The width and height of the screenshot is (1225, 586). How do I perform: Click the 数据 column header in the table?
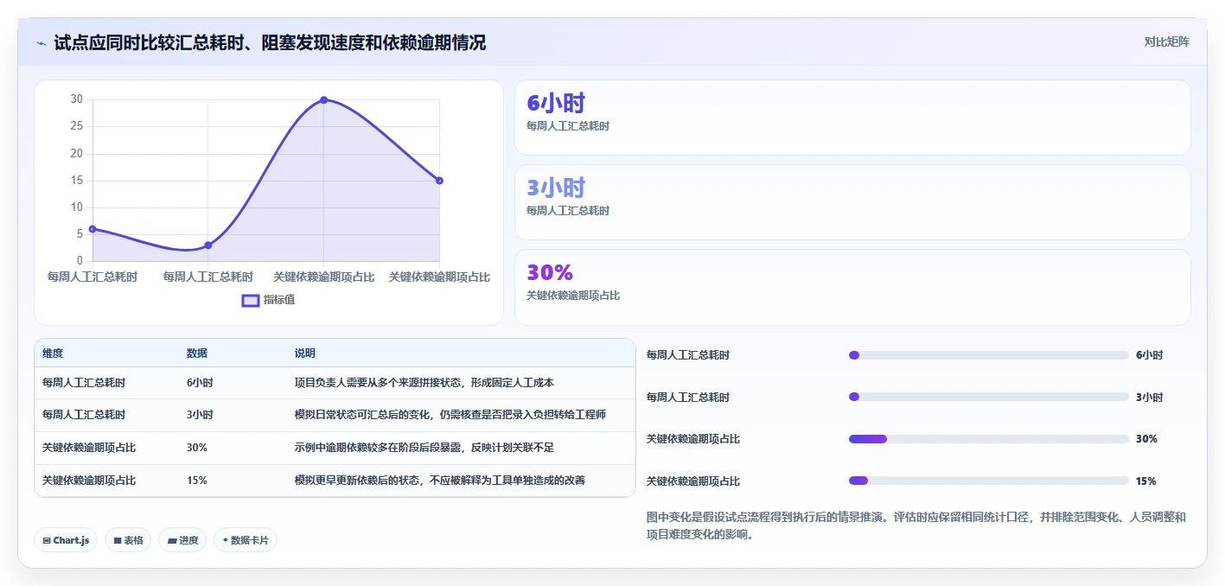[x=197, y=354]
